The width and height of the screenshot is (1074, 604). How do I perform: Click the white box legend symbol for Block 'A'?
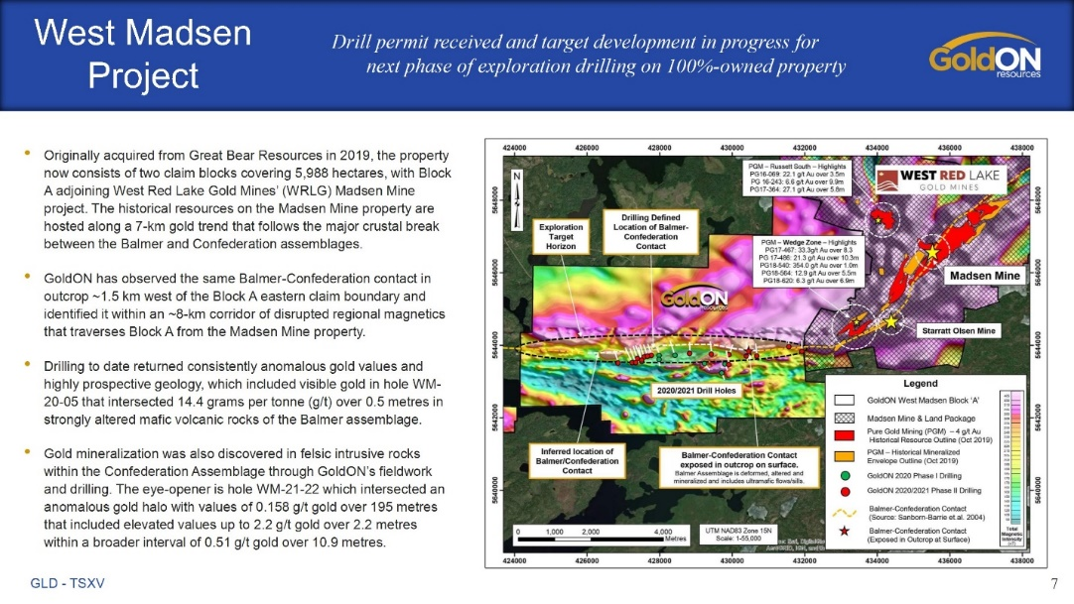coord(844,400)
